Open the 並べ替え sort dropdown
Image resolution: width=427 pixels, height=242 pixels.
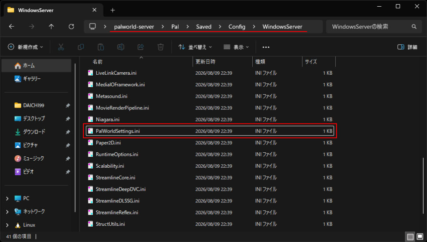(195, 47)
